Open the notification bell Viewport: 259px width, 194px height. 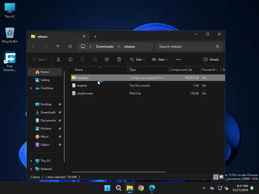tap(252, 188)
